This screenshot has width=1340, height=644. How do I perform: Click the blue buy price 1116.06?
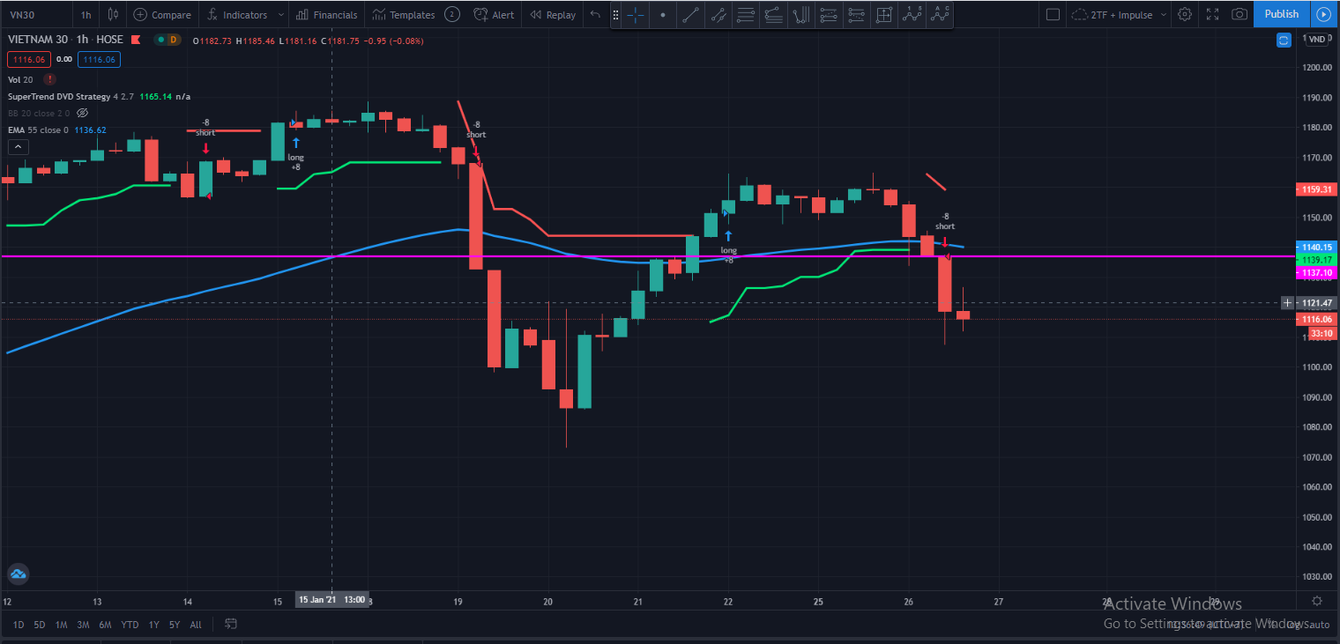(99, 59)
